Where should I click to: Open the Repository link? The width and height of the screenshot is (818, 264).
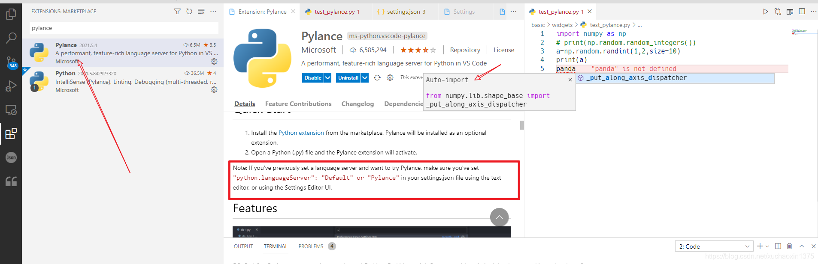click(x=465, y=50)
